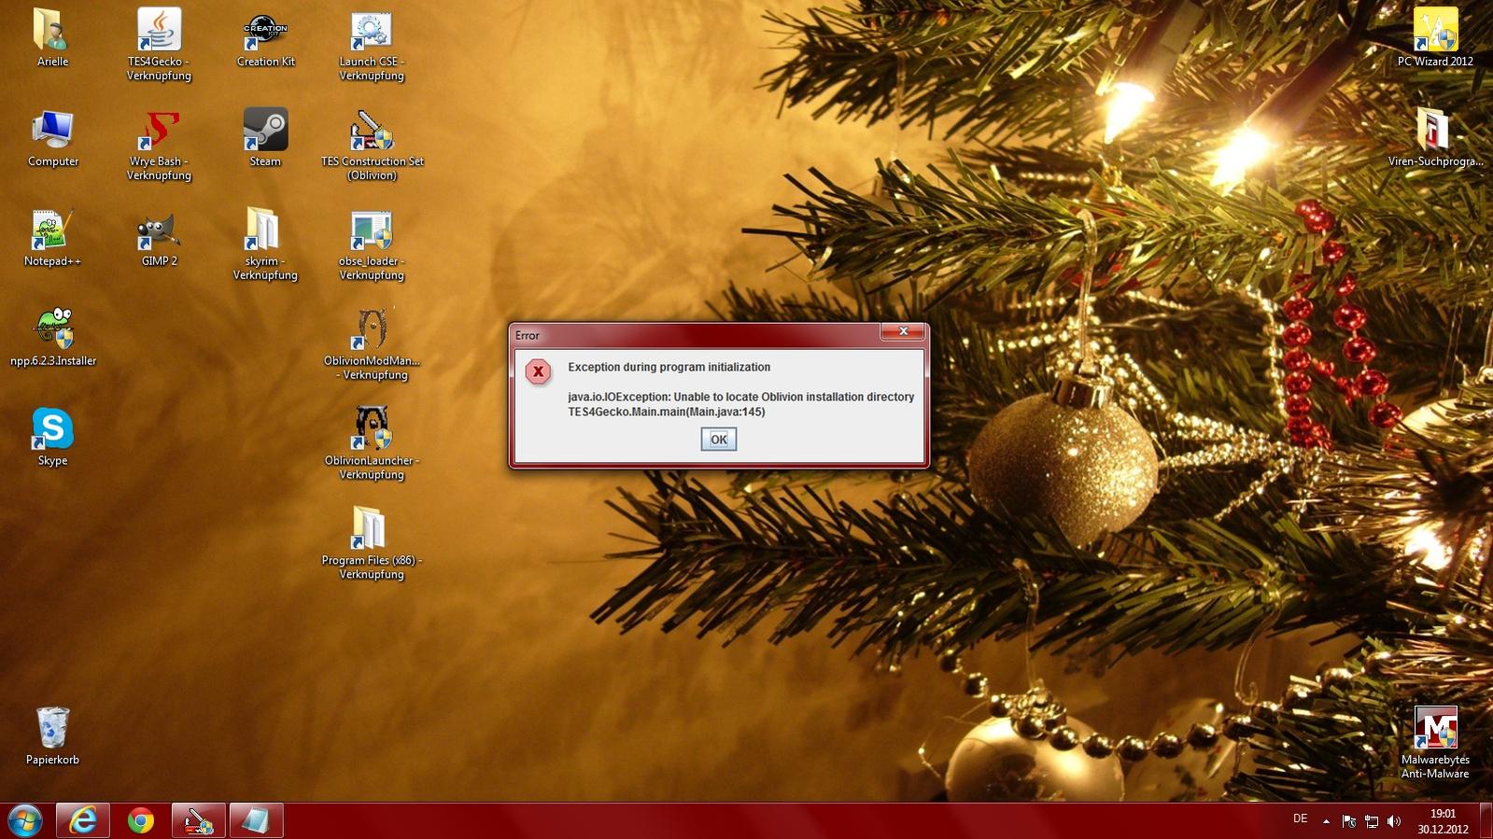This screenshot has width=1493, height=839.
Task: Select the OblivionModManager shortcut icon
Action: coord(372,331)
